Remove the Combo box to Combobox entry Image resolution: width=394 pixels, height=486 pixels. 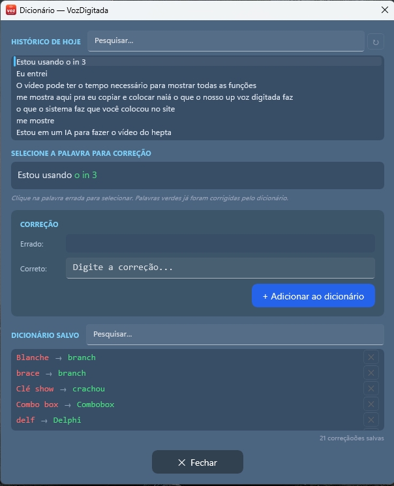pos(371,404)
